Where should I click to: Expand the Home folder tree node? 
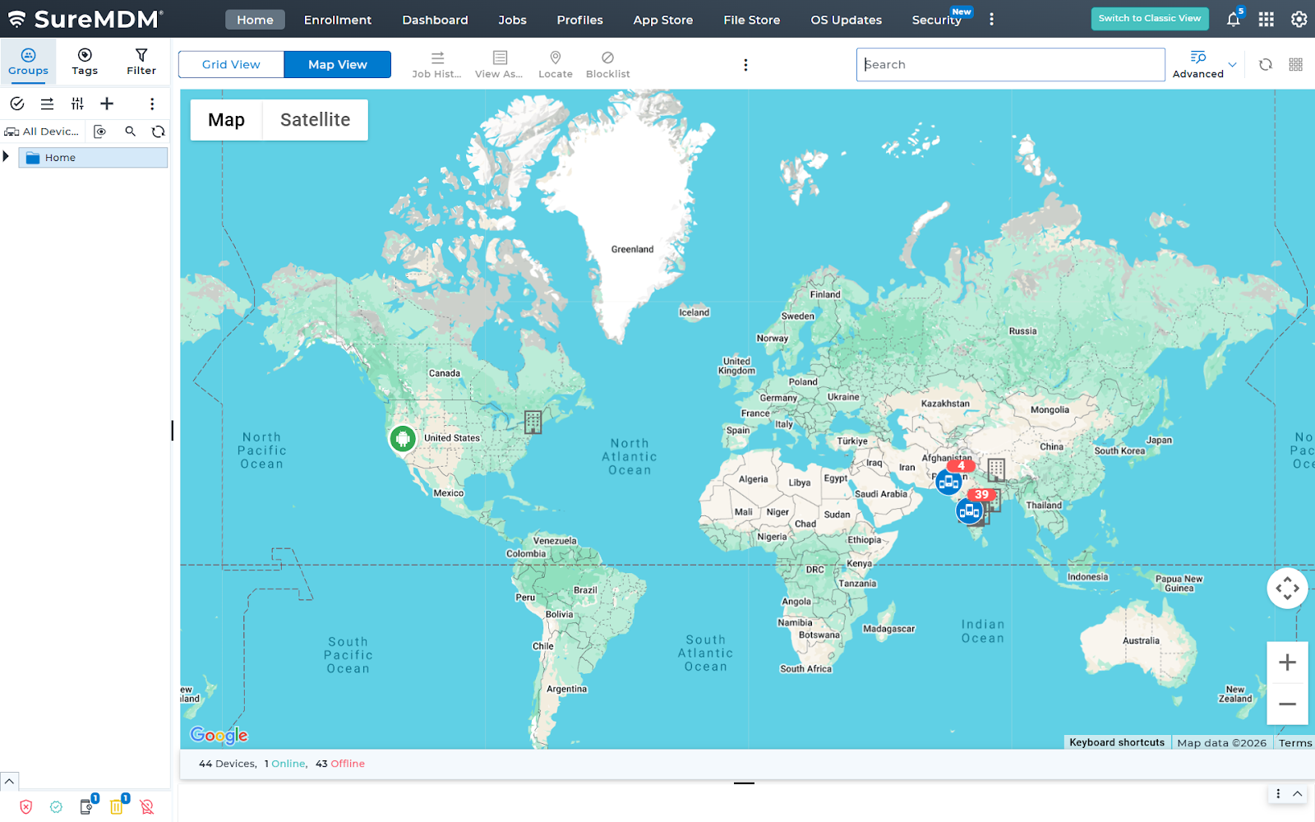point(7,157)
